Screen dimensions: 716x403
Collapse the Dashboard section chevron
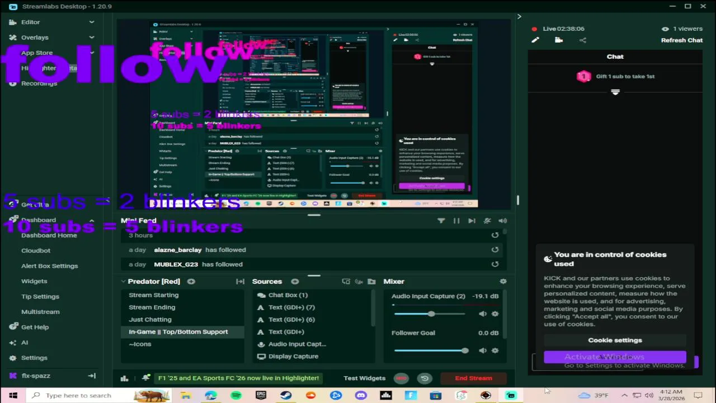(92, 220)
